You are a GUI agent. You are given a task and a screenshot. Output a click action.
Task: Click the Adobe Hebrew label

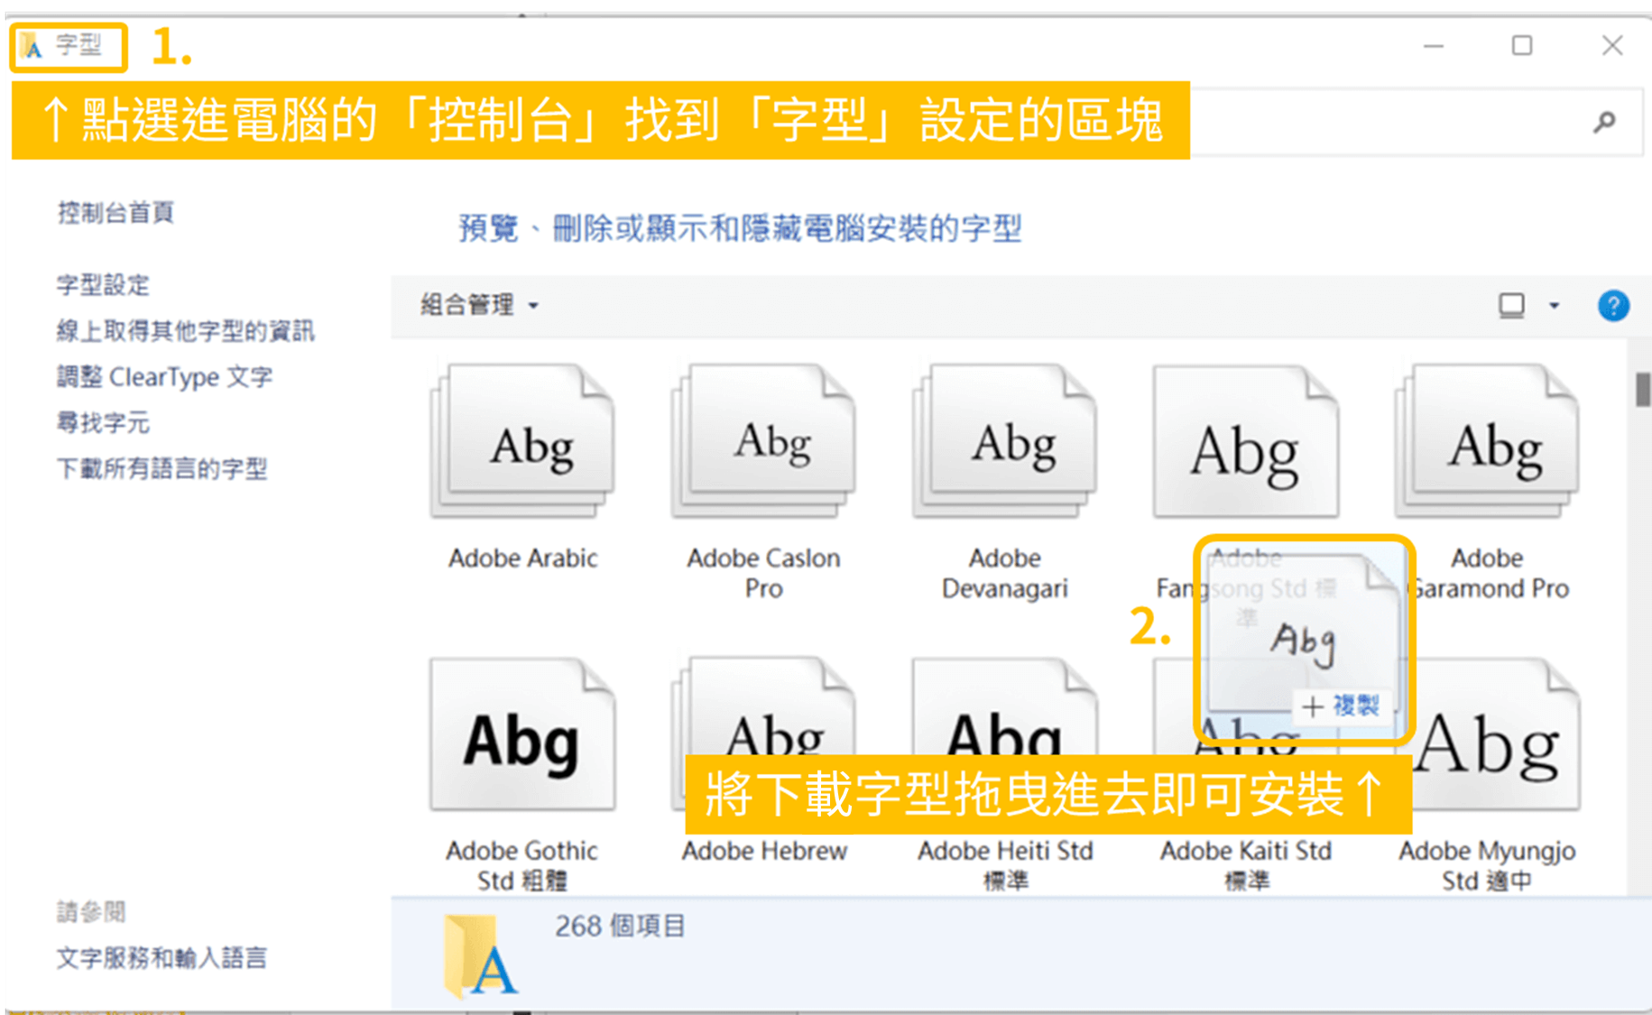(764, 851)
